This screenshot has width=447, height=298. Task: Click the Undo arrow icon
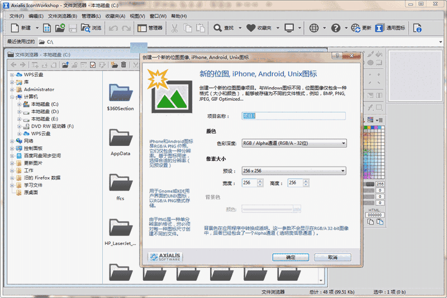coord(113,28)
